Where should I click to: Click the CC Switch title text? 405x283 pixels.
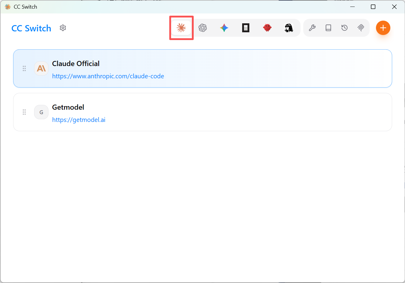tap(31, 28)
